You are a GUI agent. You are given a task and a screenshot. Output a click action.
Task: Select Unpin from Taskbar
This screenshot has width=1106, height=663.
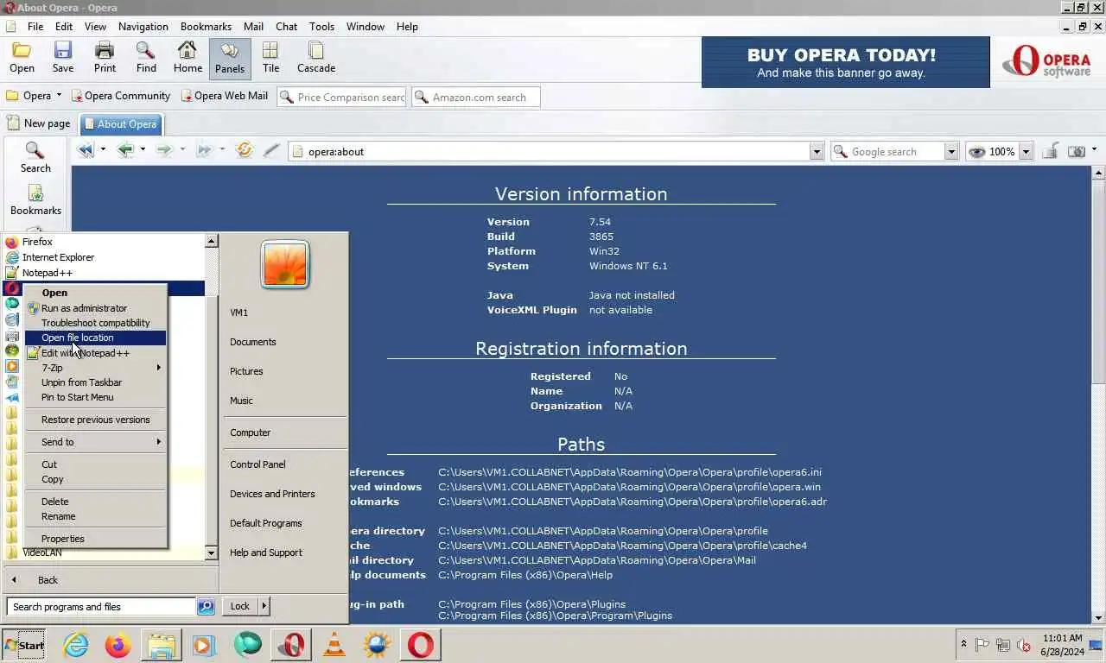(95, 382)
